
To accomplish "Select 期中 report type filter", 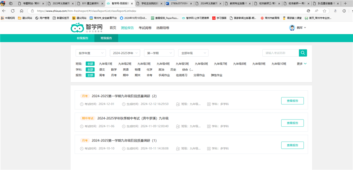I will 125,75.
